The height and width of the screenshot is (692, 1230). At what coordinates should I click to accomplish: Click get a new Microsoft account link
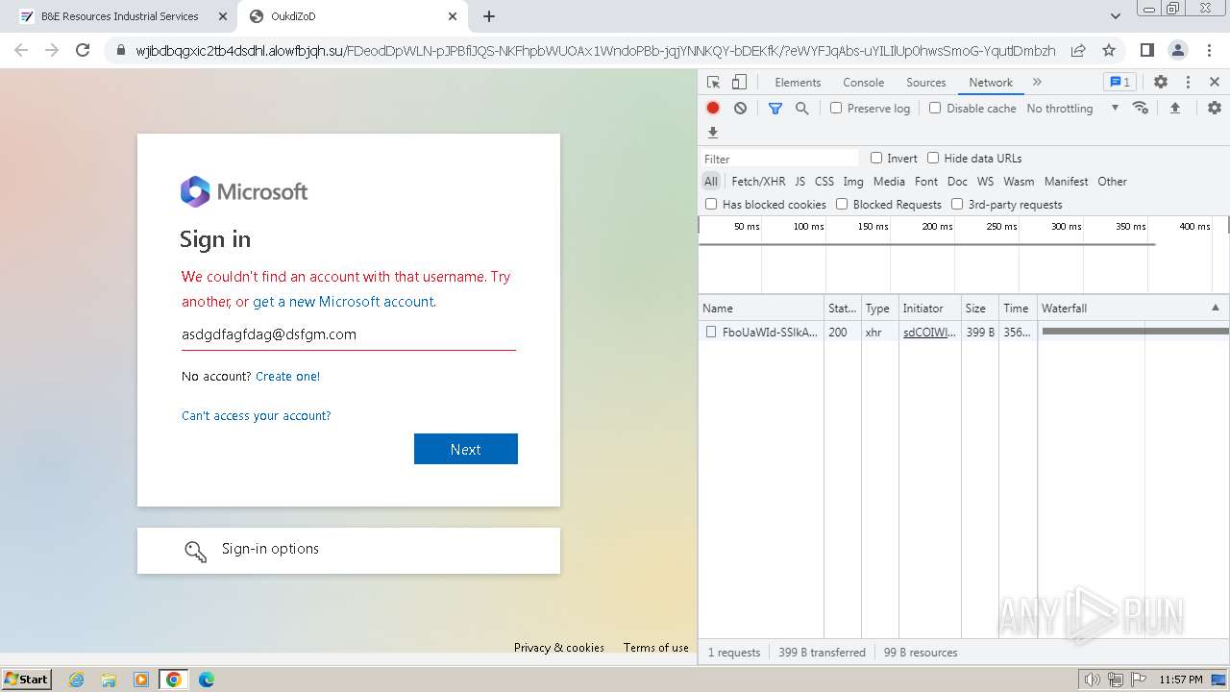(343, 302)
